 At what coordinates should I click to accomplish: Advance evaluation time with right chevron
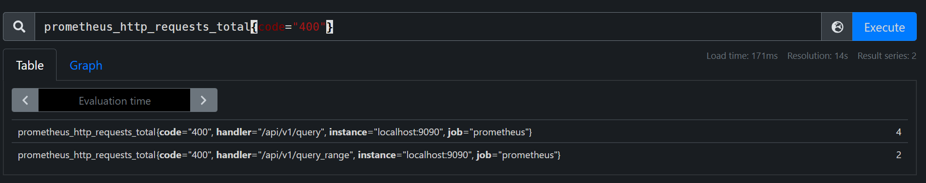coord(204,100)
